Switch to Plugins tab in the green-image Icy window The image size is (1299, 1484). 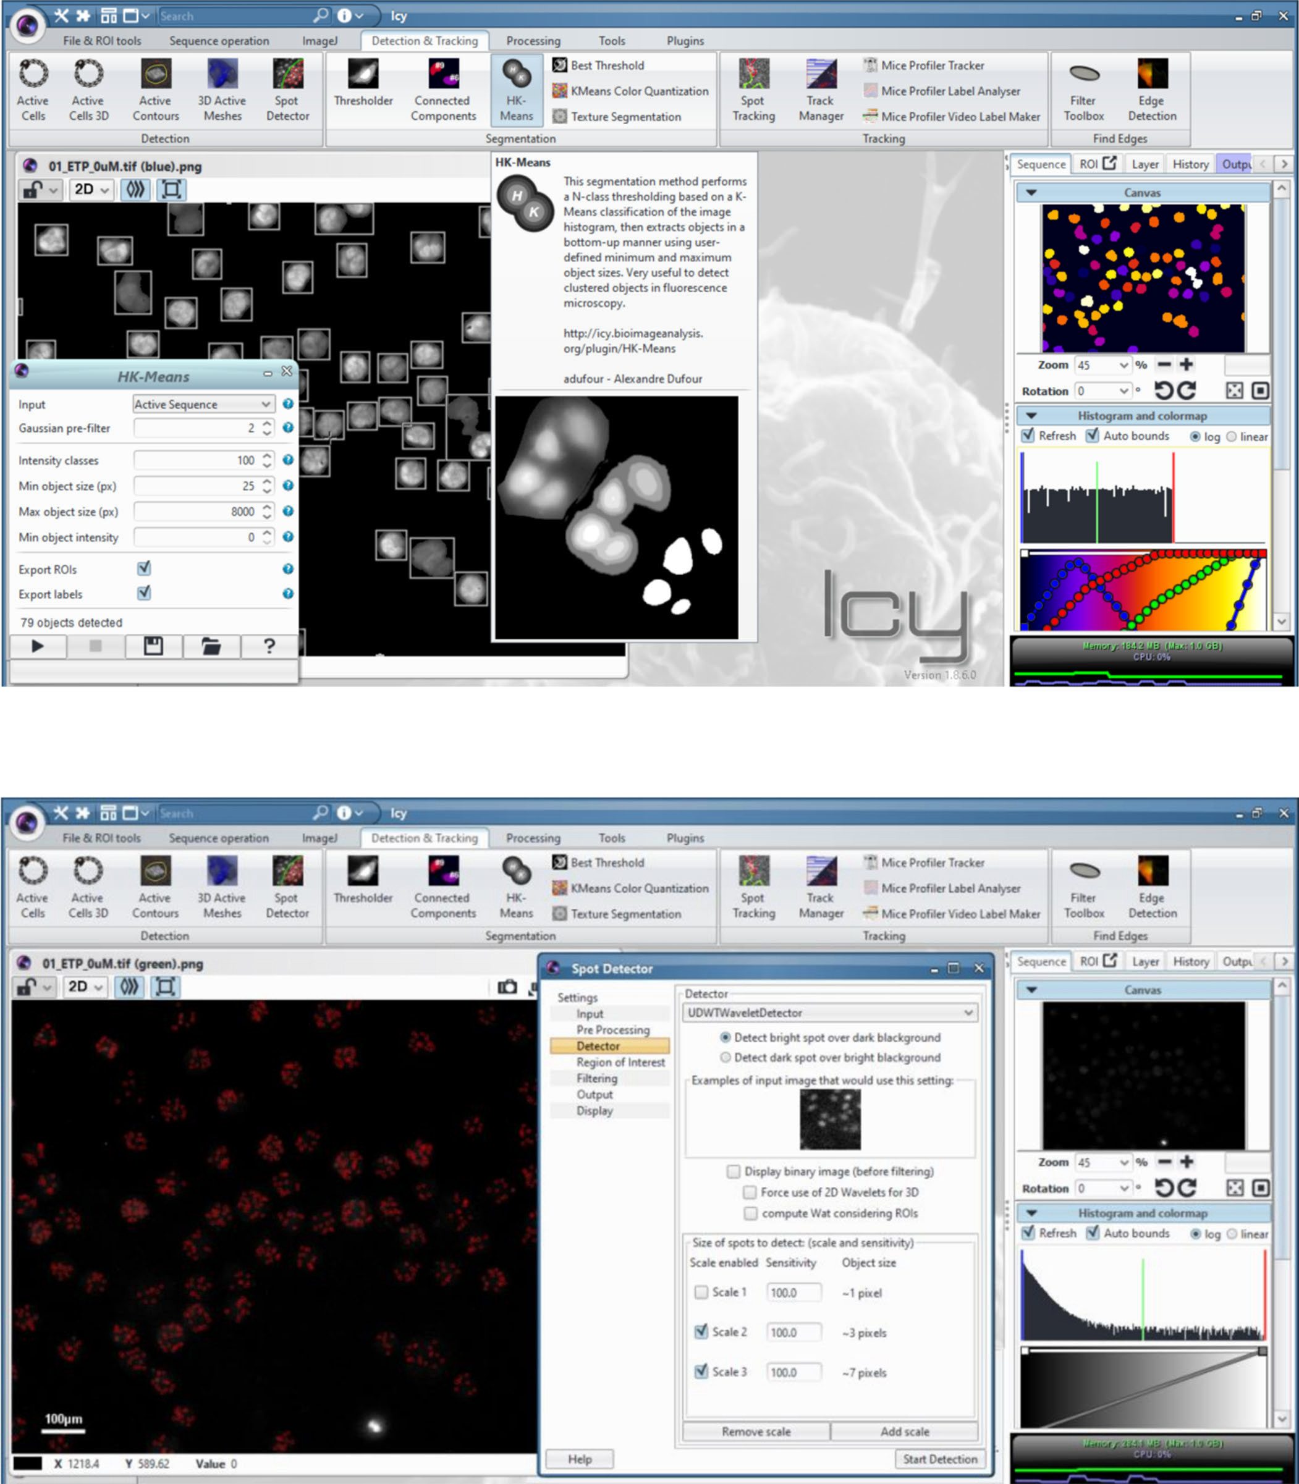[x=685, y=838]
